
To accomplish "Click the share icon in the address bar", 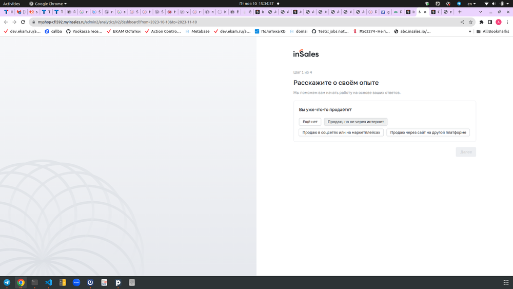I will (x=462, y=22).
